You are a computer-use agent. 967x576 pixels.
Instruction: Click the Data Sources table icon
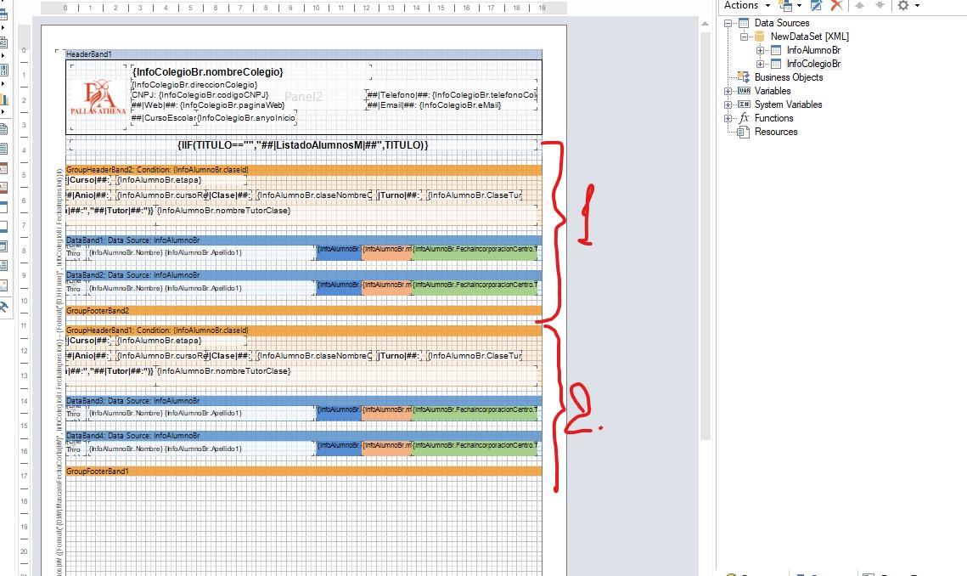tap(744, 23)
